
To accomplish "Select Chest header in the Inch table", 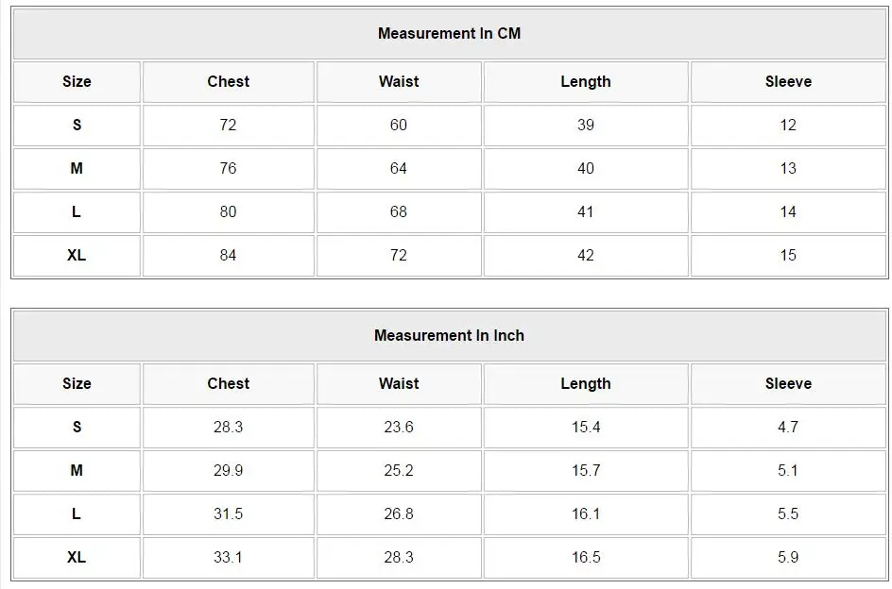I will pos(228,384).
